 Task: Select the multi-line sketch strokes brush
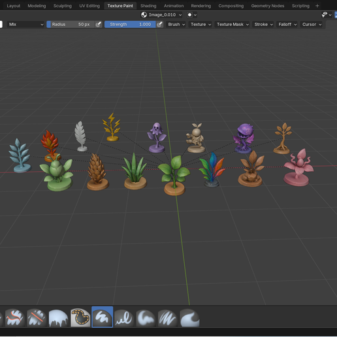(x=168, y=317)
